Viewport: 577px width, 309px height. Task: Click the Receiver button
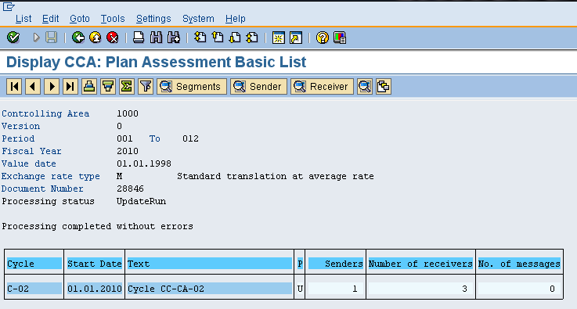tap(322, 87)
